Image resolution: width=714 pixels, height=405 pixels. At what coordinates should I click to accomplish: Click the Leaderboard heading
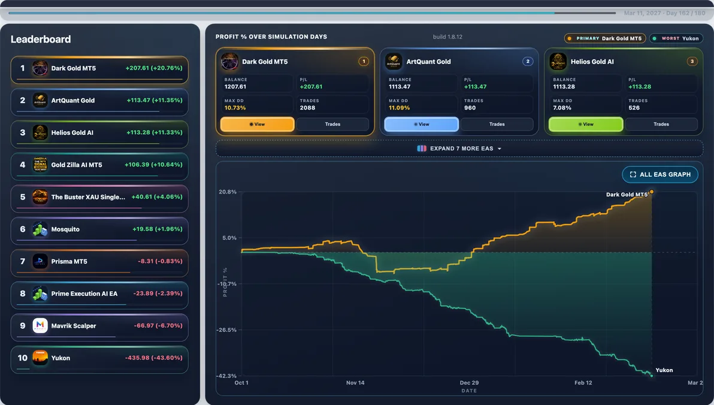[x=41, y=39]
